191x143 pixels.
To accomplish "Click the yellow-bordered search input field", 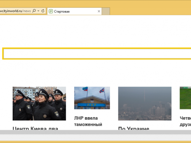I will click(97, 53).
